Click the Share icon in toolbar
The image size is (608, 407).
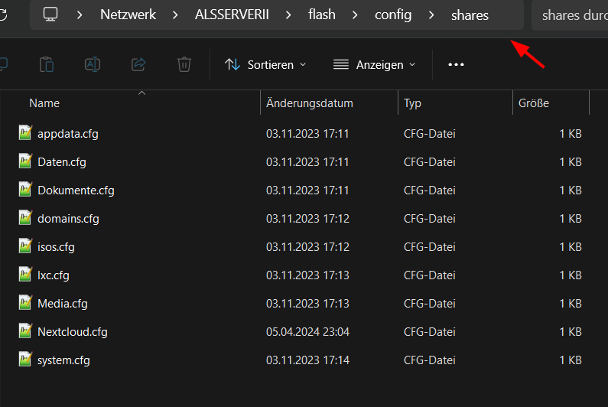click(138, 64)
